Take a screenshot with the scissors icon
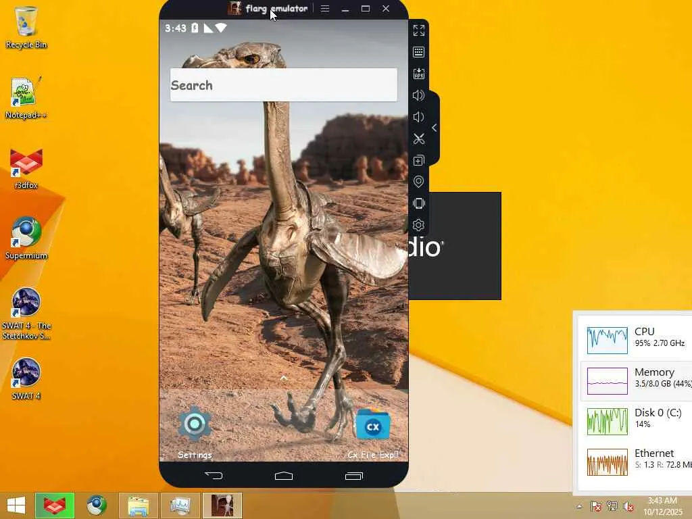The height and width of the screenshot is (519, 692). (418, 139)
